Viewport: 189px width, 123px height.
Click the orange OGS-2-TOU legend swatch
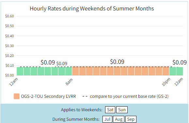17,96
